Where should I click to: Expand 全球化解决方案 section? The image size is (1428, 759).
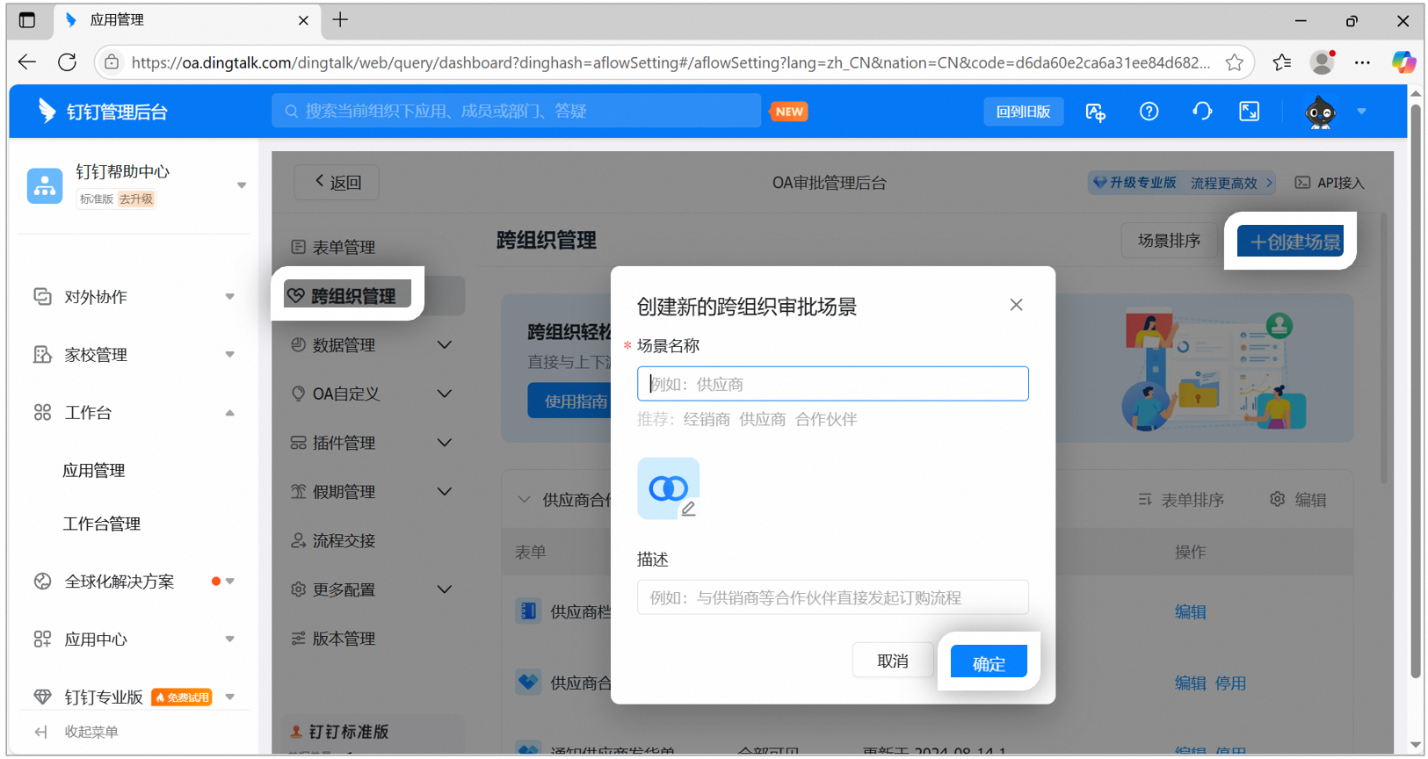tap(134, 582)
